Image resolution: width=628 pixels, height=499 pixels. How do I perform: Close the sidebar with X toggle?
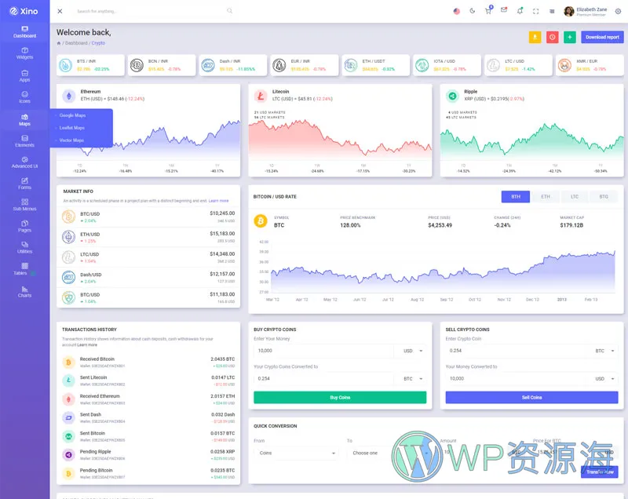click(x=60, y=11)
